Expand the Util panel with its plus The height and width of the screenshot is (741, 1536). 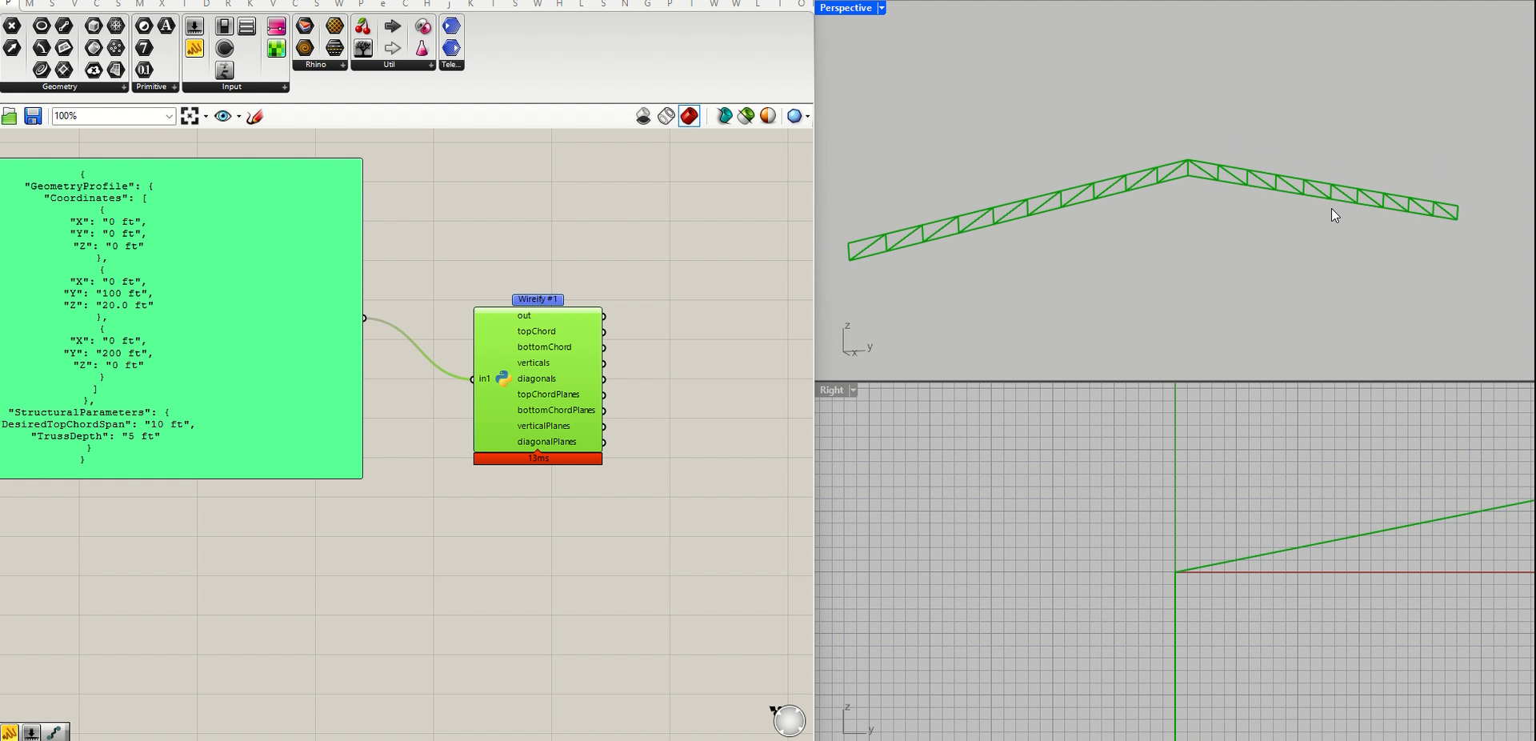tap(430, 65)
